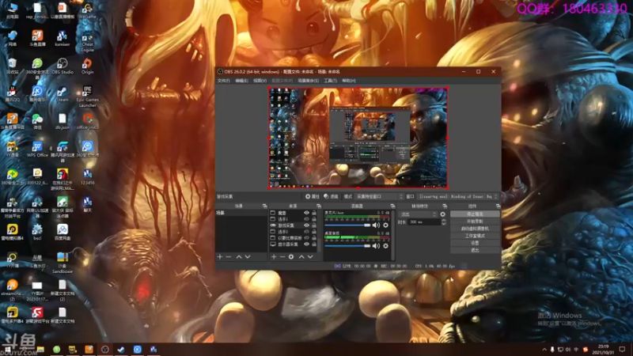
Task: Open Steam from the taskbar
Action: pyautogui.click(x=121, y=350)
